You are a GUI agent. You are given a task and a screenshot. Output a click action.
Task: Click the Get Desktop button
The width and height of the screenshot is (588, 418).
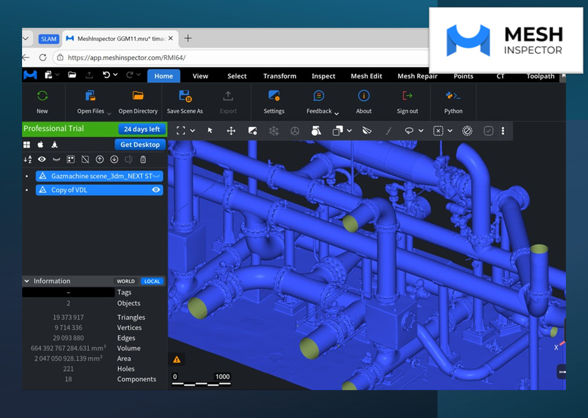tap(139, 145)
